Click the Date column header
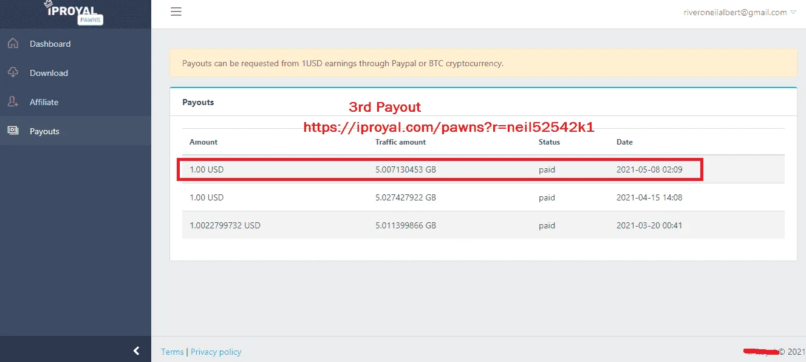 pos(624,142)
